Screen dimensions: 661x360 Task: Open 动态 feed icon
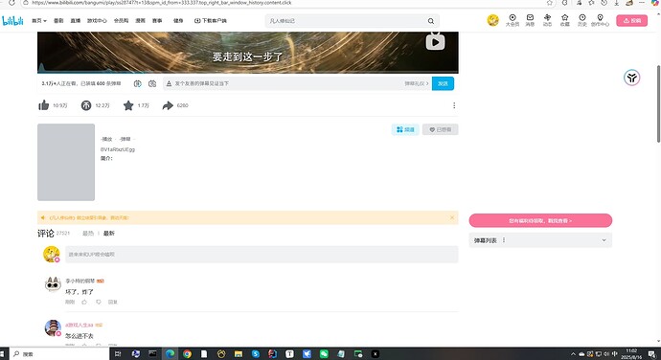click(547, 20)
